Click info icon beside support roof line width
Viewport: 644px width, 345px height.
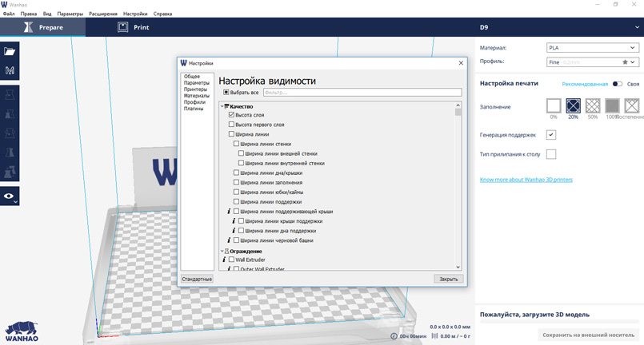[x=234, y=221]
